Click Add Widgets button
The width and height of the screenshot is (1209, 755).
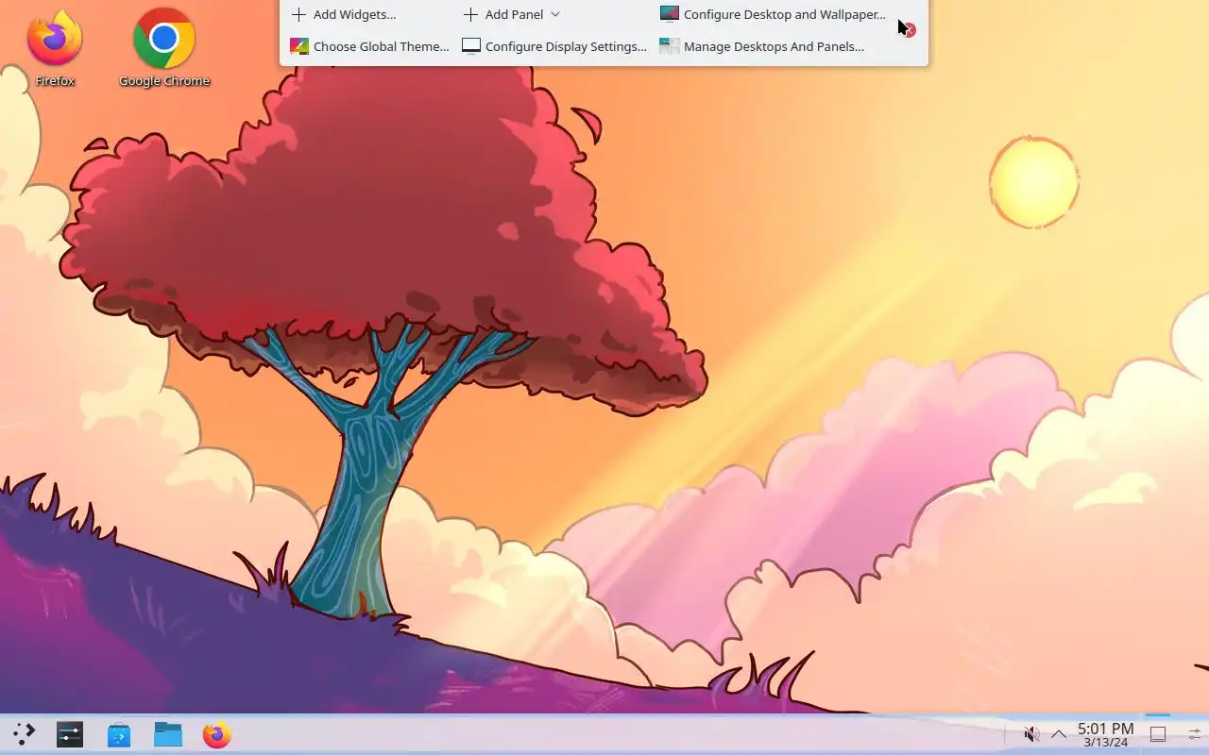tap(344, 14)
